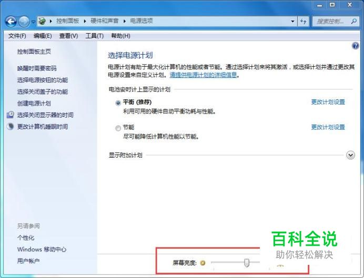Select the 平衡 (推荐) power plan radio button
This screenshot has width=364, height=278.
(x=118, y=102)
